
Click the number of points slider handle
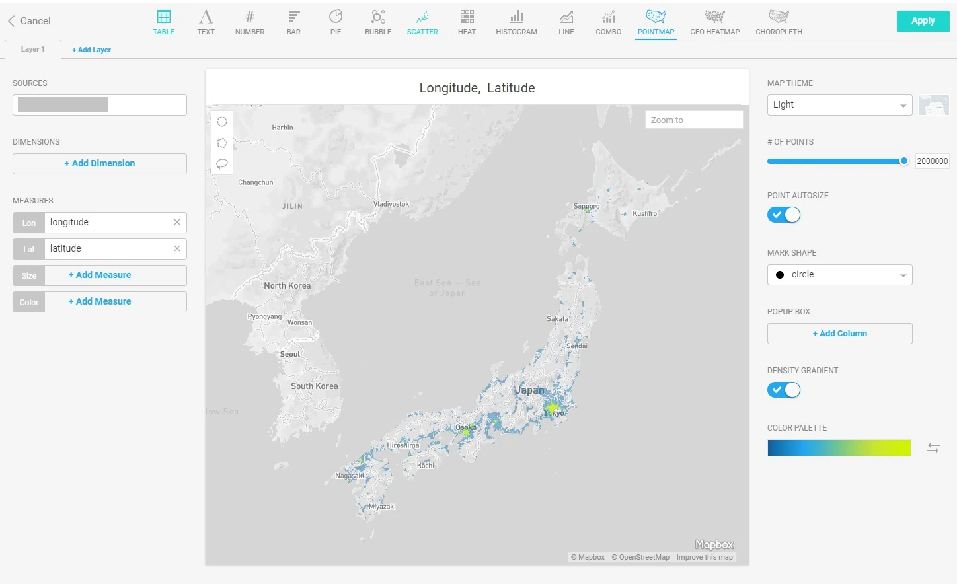click(904, 161)
